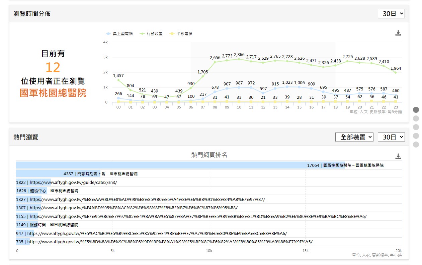The image size is (422, 265).
Task: Click the orange 12 current users count
Action: [53, 67]
